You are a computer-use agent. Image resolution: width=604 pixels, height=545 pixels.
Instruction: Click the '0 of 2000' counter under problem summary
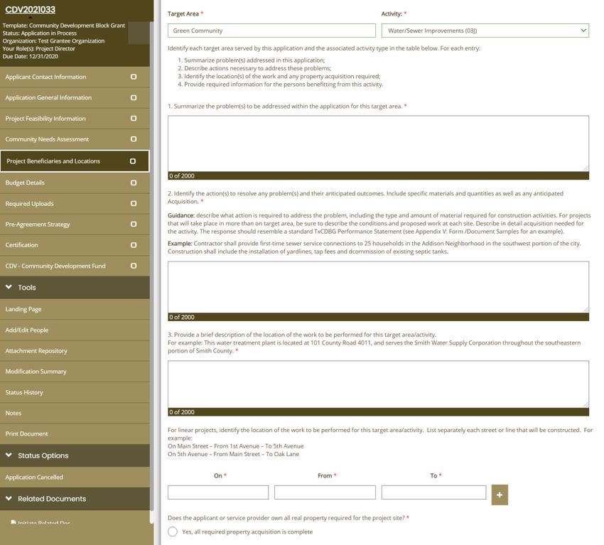(182, 176)
